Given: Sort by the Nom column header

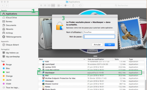Looking at the screenshot, I should (62, 59).
